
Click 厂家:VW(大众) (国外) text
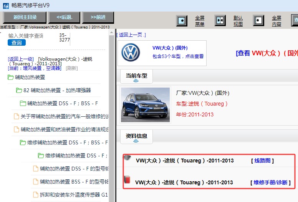point(203,93)
